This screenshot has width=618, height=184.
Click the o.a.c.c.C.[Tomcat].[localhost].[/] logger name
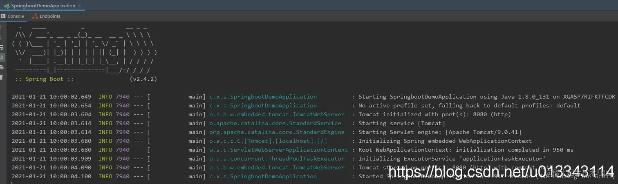[268, 141]
